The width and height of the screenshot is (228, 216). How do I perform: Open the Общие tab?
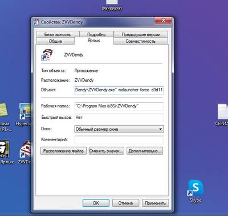pyautogui.click(x=55, y=41)
